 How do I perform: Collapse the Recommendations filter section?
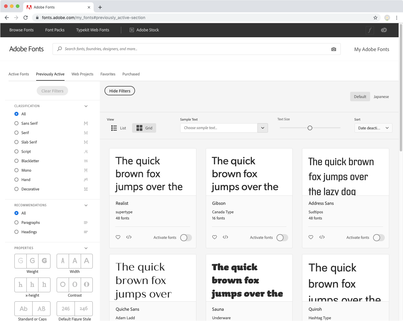[86, 205]
